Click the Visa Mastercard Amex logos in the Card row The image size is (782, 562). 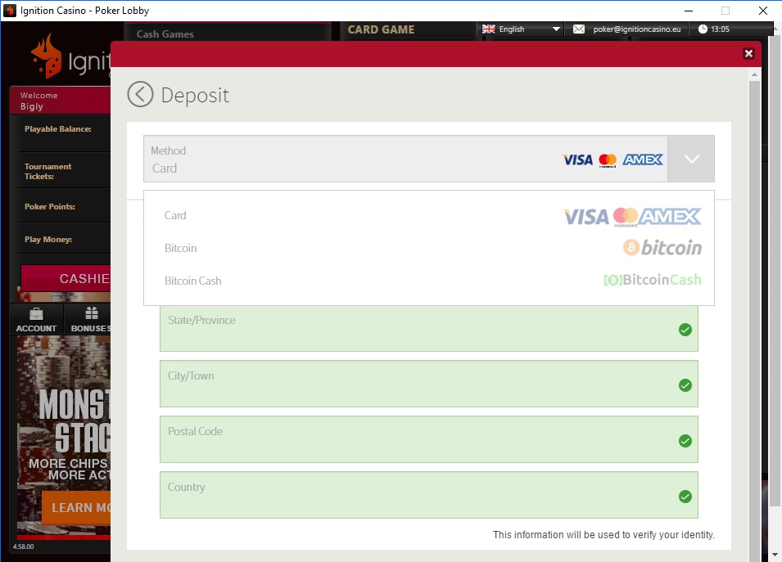[x=632, y=217]
